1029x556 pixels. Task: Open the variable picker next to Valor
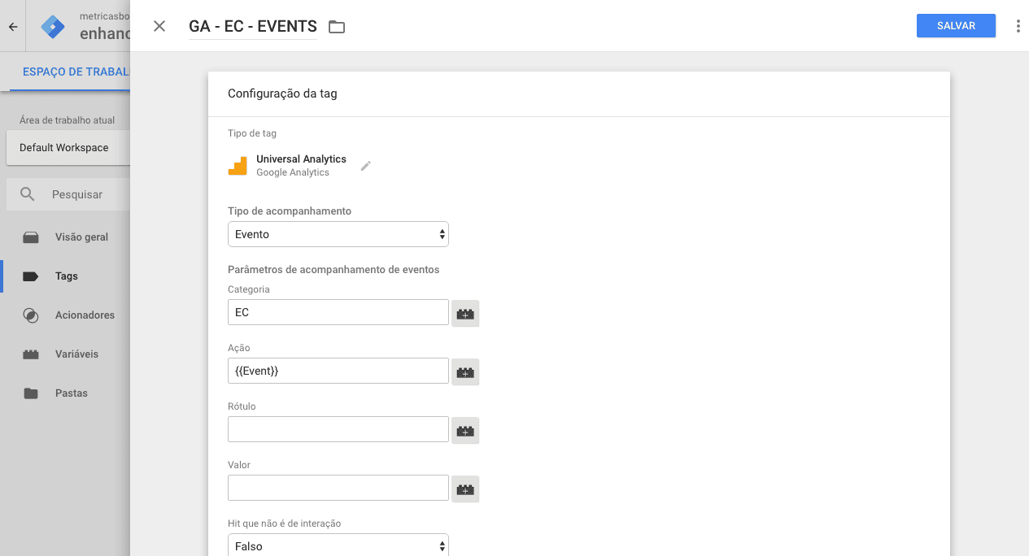[x=464, y=489]
